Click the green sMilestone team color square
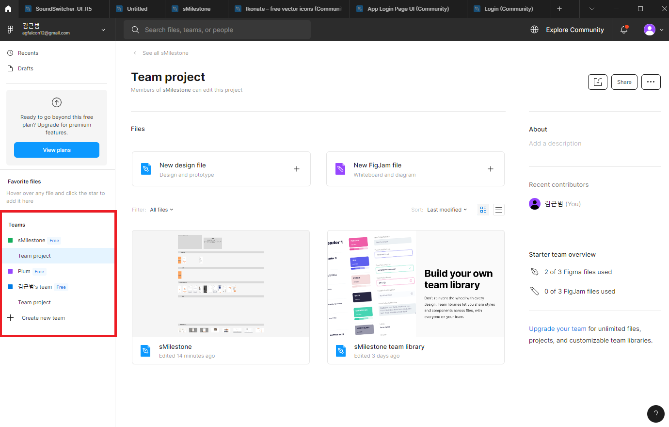 click(10, 240)
